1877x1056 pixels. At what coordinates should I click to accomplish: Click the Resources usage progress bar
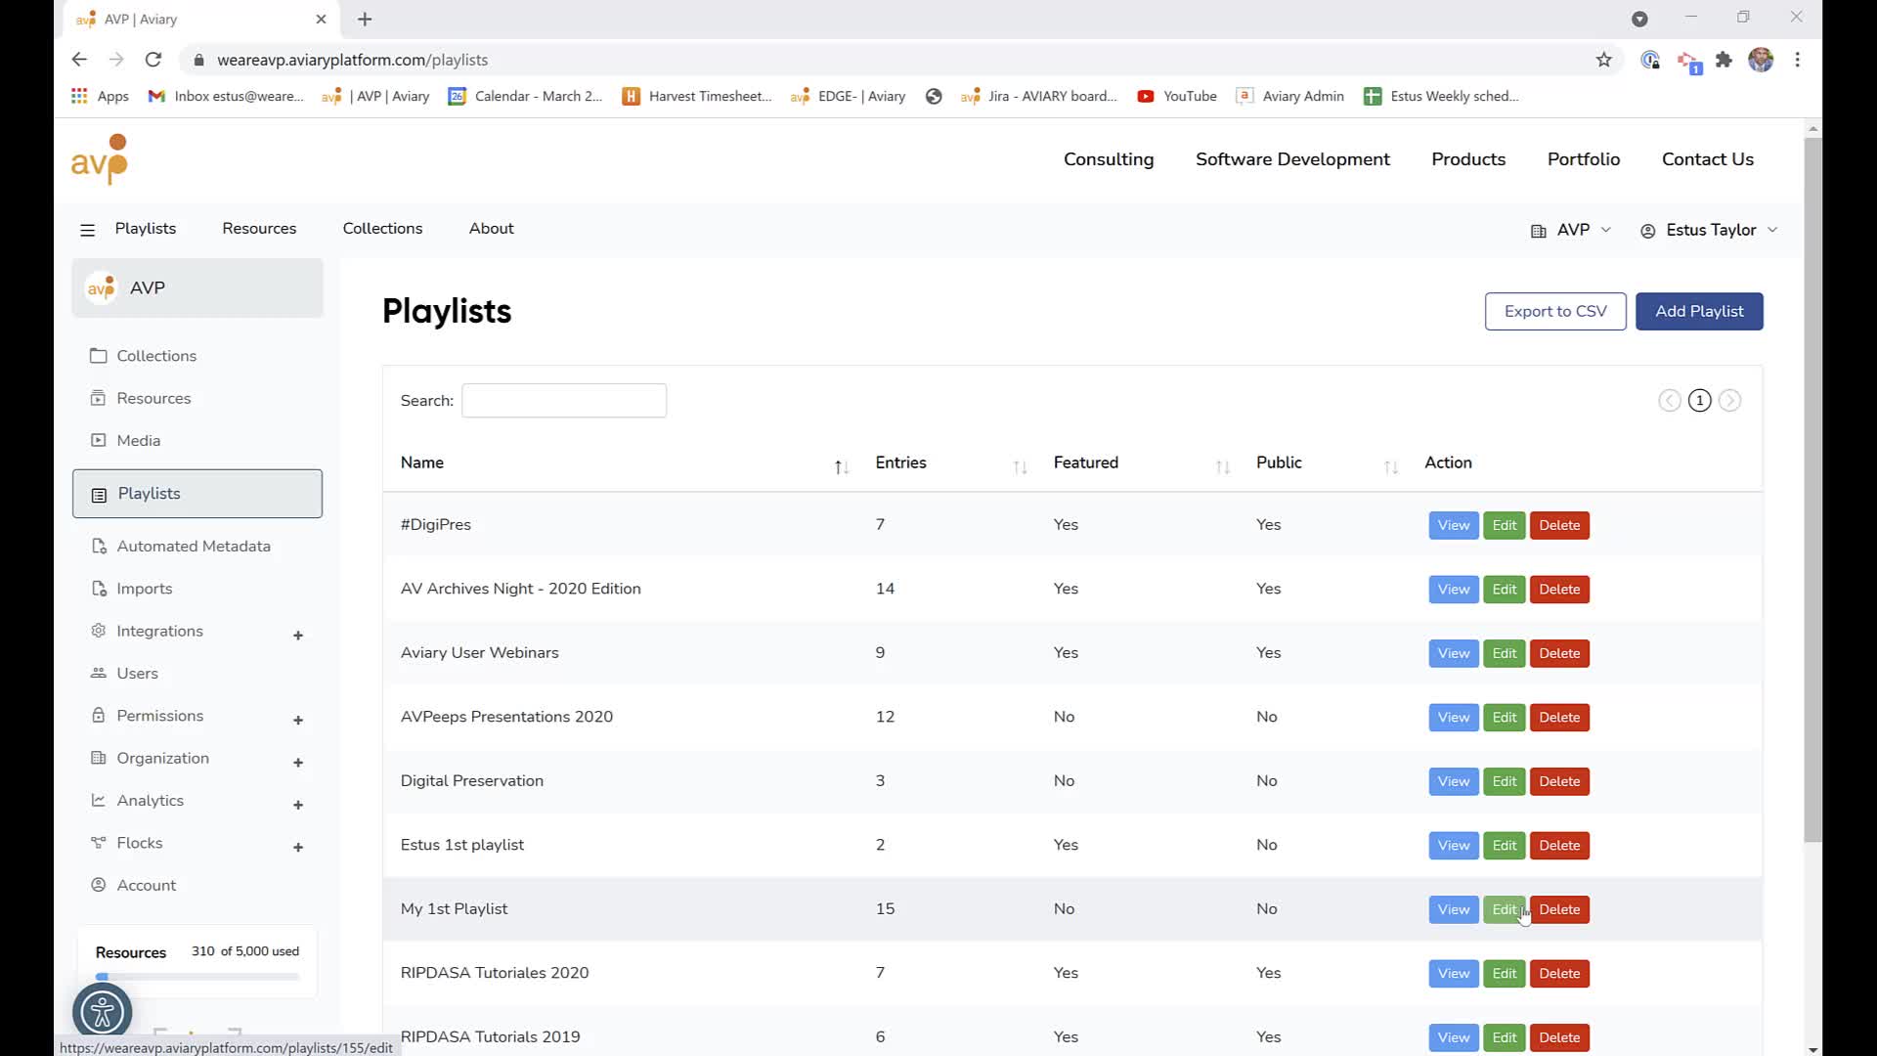click(x=197, y=977)
